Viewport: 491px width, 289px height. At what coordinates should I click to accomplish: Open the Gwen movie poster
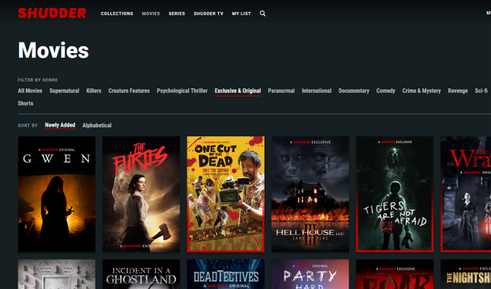tap(57, 194)
